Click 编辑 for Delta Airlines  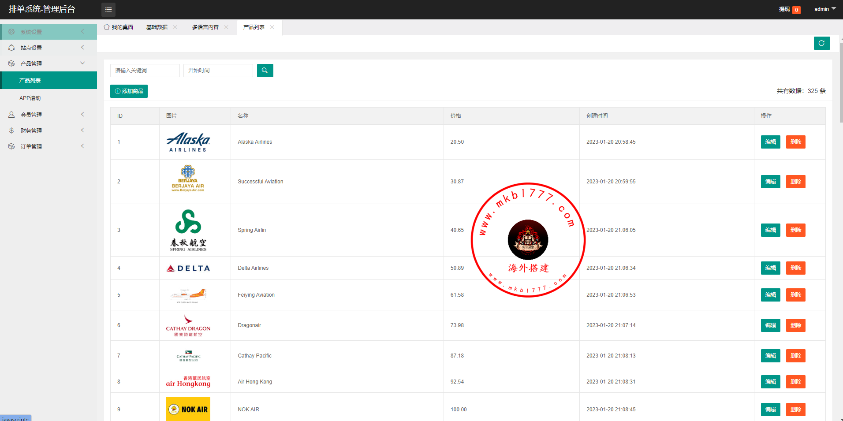click(771, 268)
